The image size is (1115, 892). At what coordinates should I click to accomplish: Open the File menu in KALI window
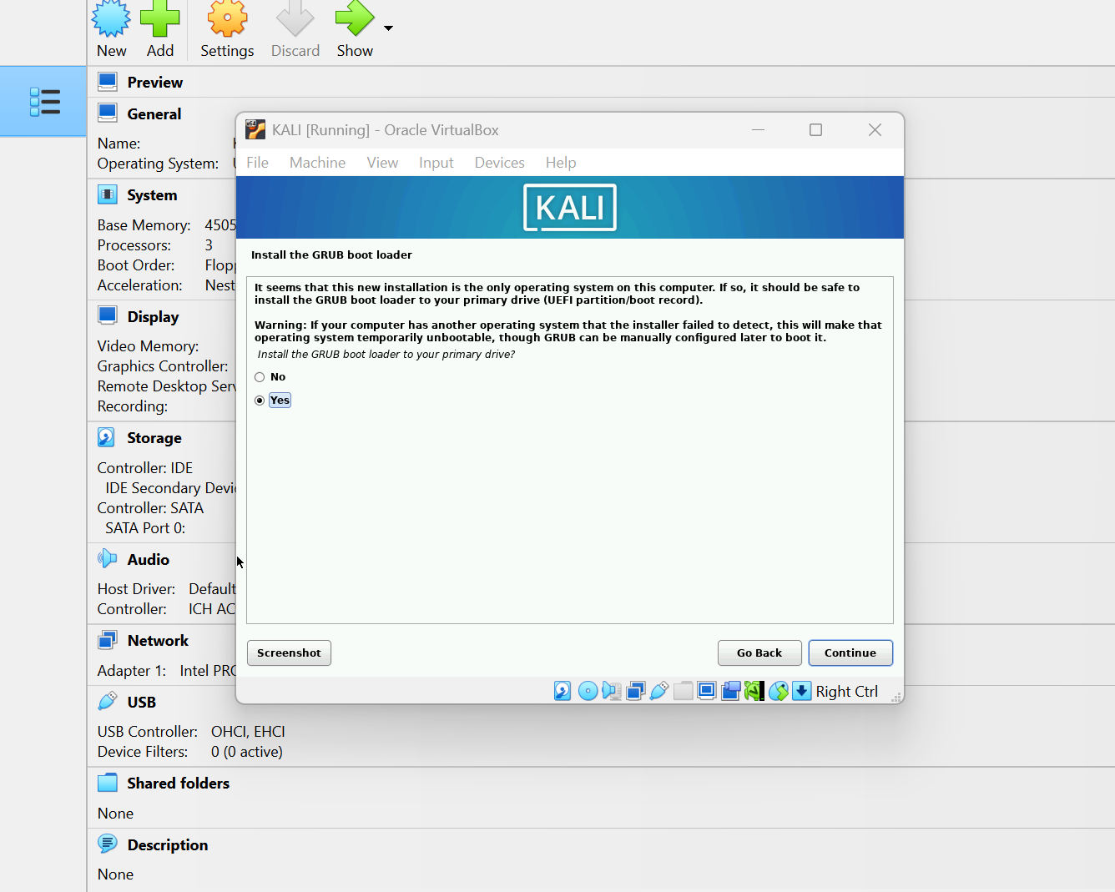(257, 163)
